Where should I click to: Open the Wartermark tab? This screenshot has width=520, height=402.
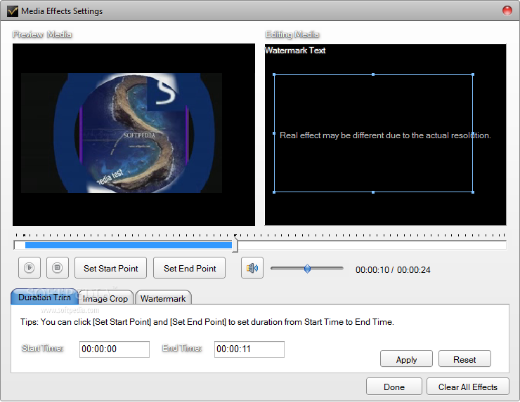[x=163, y=298]
